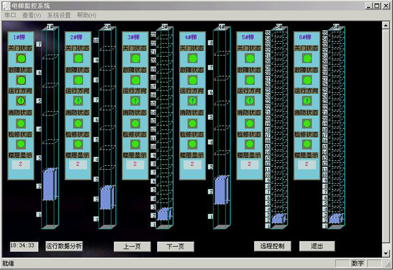Open the 查看(V) menu
Screen dimensions: 393x270
coord(31,15)
